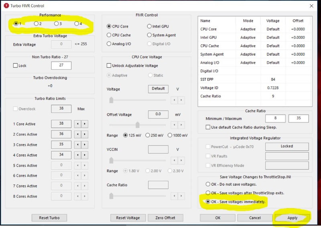Select Performance profile 4 radio button

pyautogui.click(x=77, y=24)
